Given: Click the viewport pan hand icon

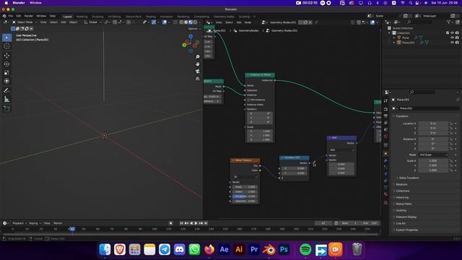Looking at the screenshot, I should click(197, 64).
